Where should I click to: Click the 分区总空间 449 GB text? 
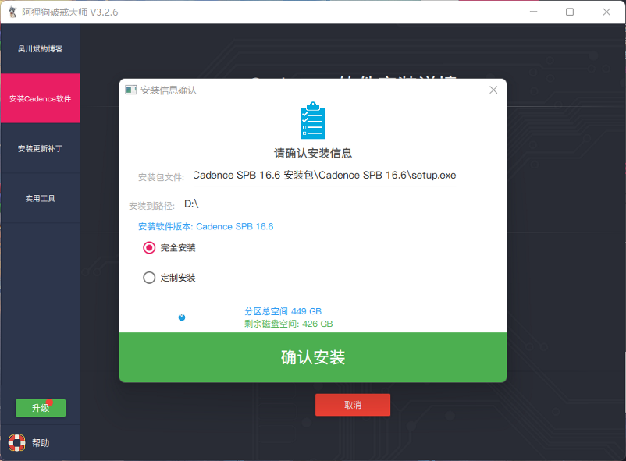pyautogui.click(x=283, y=311)
